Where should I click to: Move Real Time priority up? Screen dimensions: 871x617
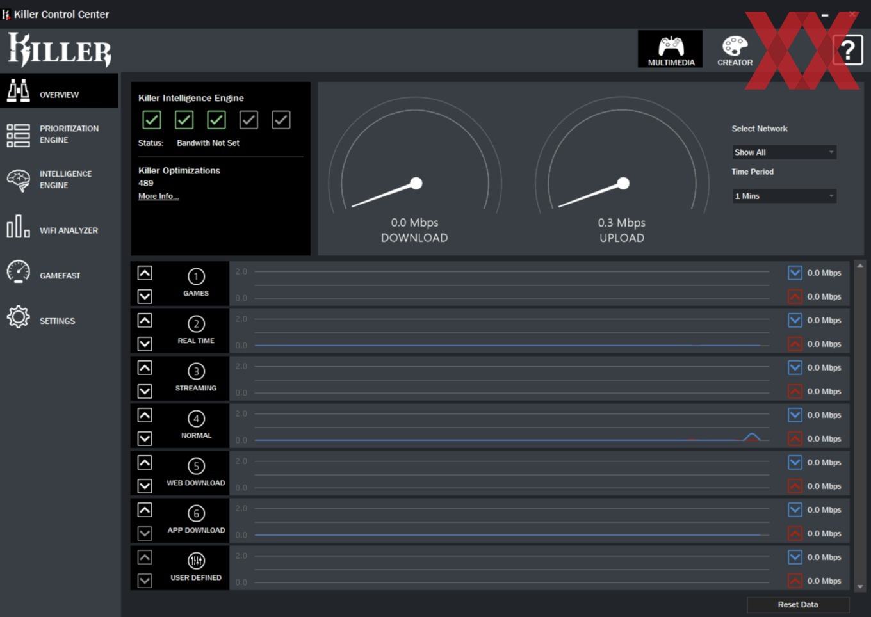pos(145,321)
